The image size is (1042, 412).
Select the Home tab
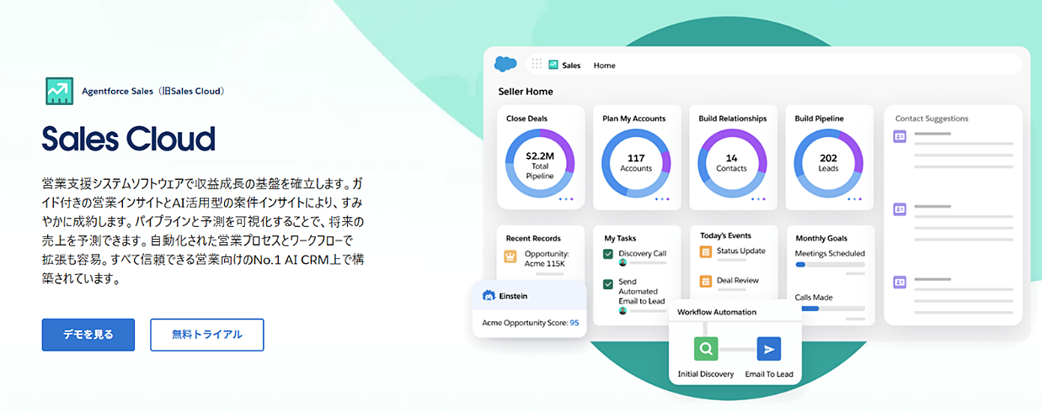pyautogui.click(x=604, y=65)
